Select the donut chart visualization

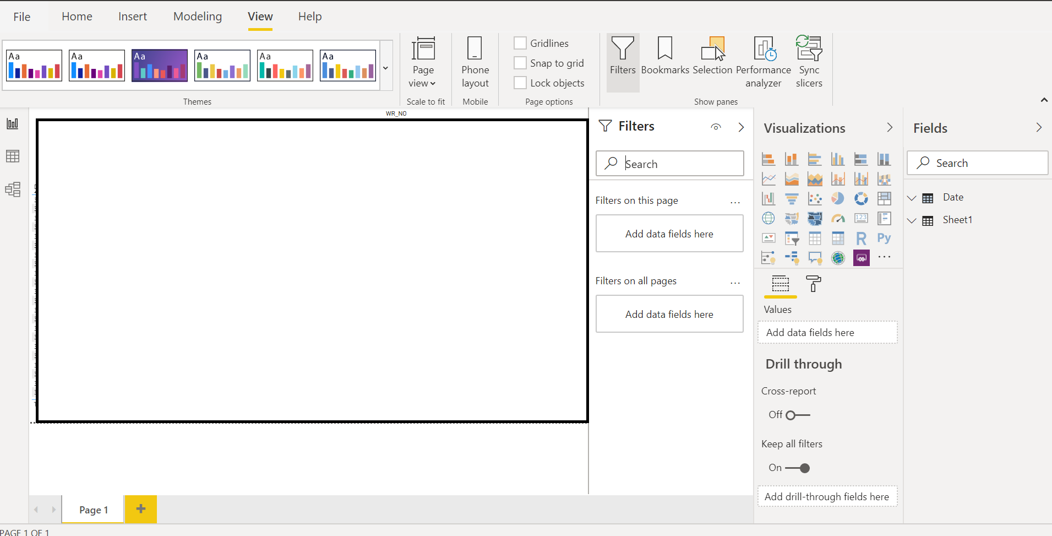pyautogui.click(x=861, y=198)
